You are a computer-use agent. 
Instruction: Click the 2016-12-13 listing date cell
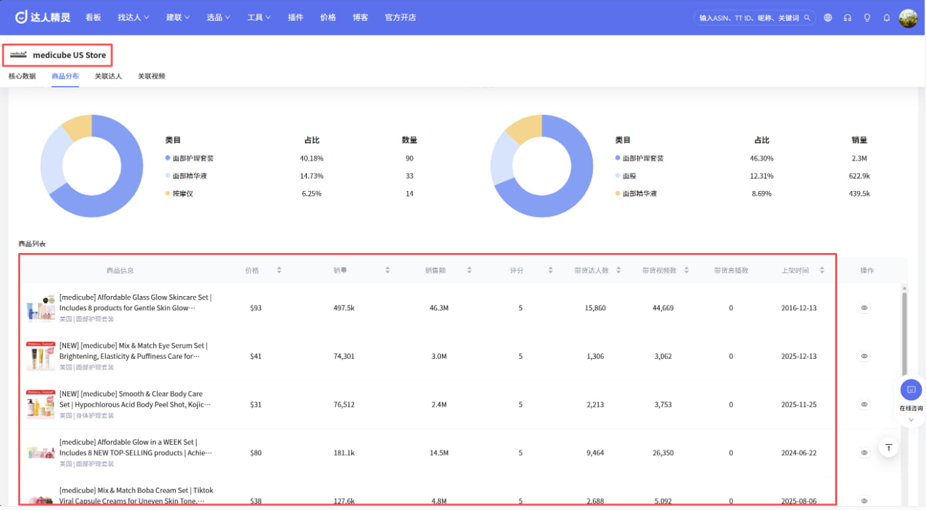tap(799, 308)
